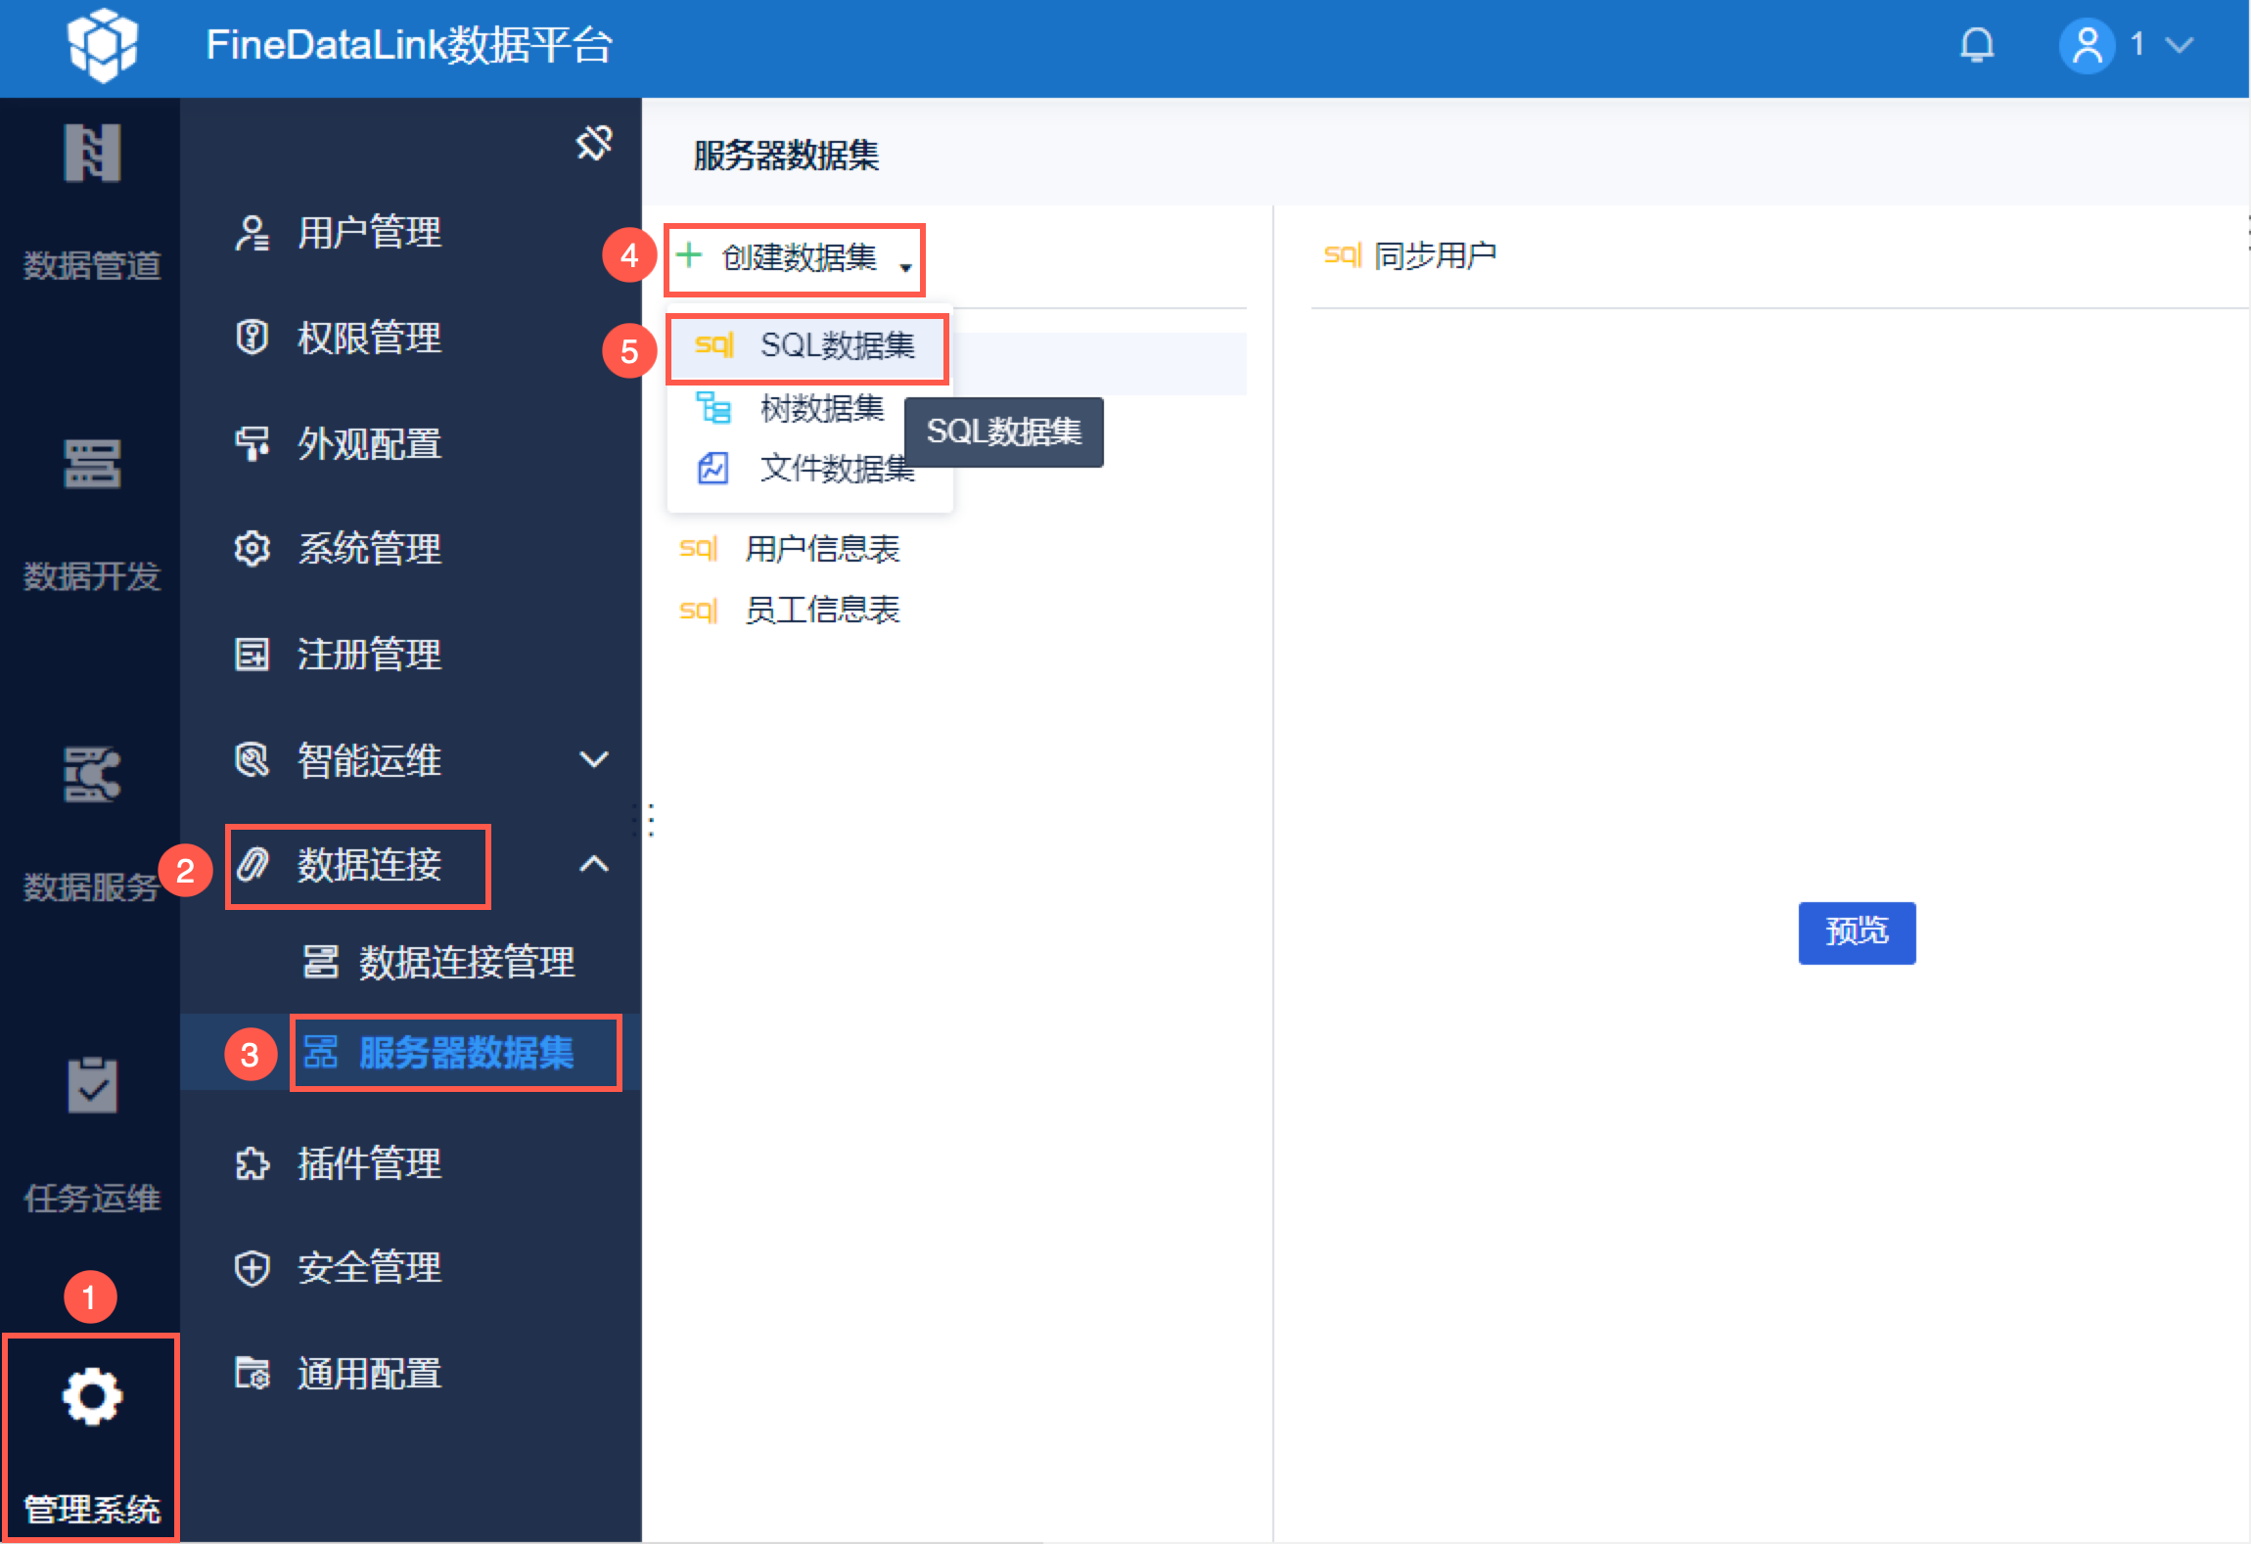
Task: Open the 数据开发 module icon
Action: coord(92,463)
